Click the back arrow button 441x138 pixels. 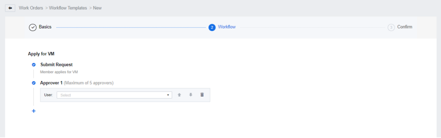coord(10,8)
